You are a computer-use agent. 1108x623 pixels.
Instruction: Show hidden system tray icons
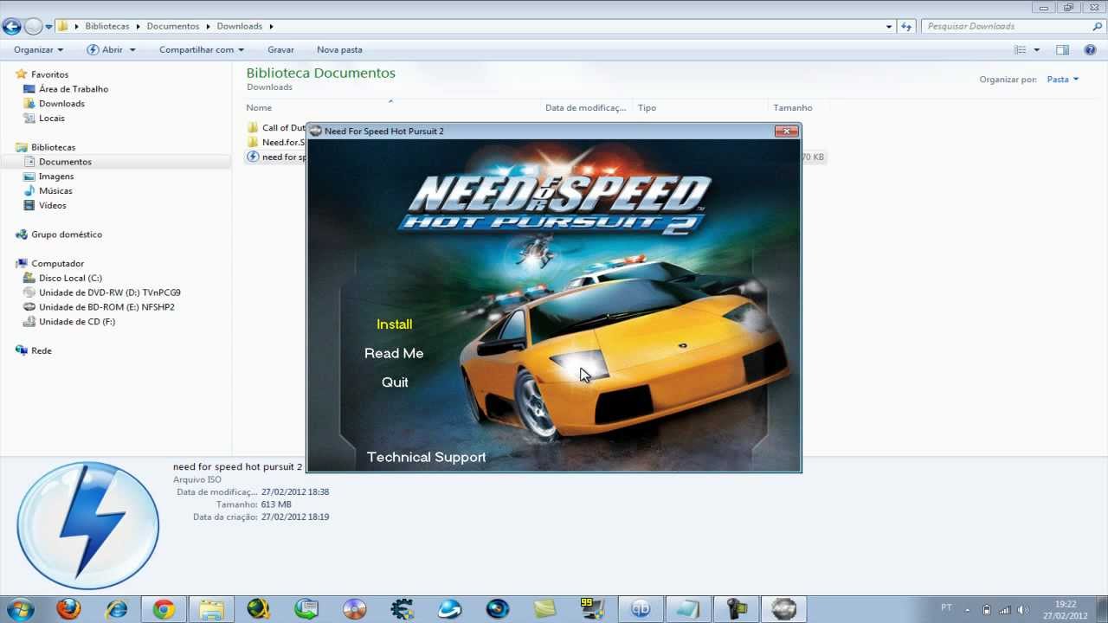click(967, 609)
